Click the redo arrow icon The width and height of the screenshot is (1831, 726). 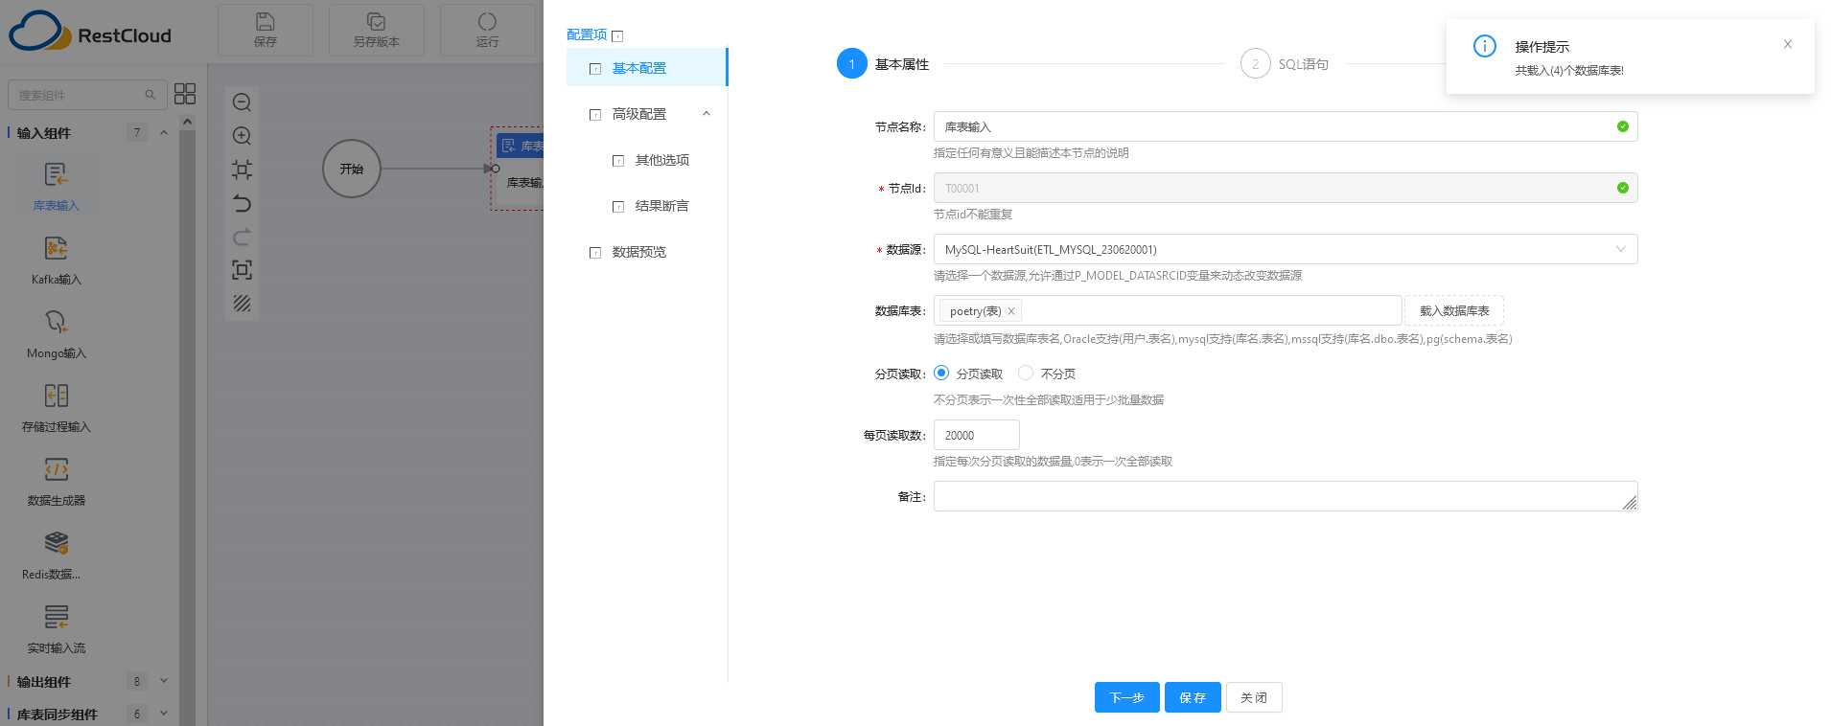tap(242, 237)
